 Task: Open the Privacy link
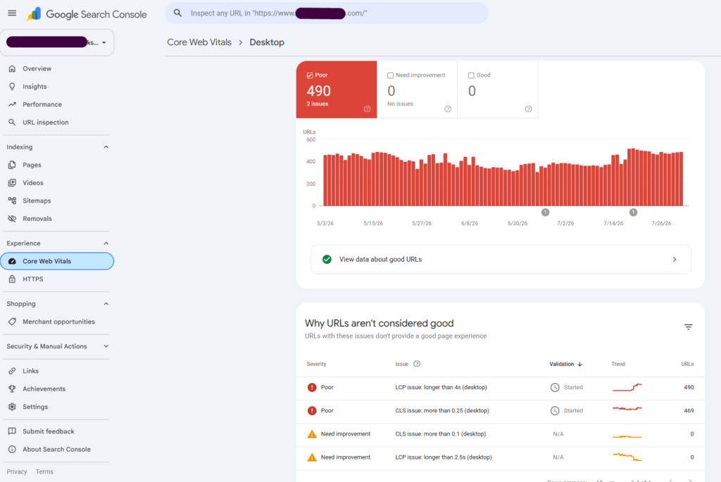pos(17,471)
